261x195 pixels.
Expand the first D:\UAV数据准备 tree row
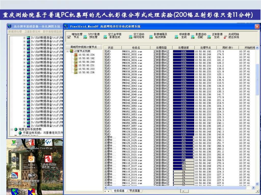coord(24,38)
